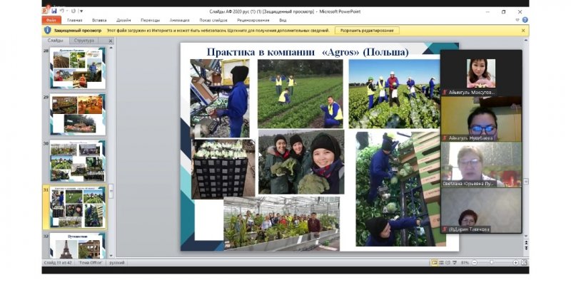Switch to the Рецензирование ribbon tab
571x285 pixels.
[253, 21]
